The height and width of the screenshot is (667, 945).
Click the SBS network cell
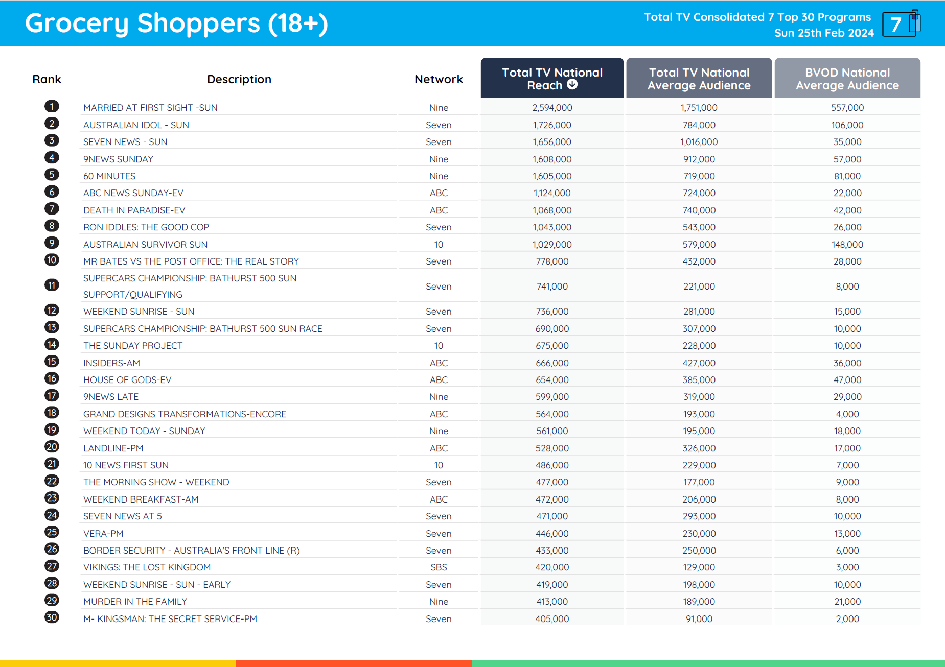point(439,567)
